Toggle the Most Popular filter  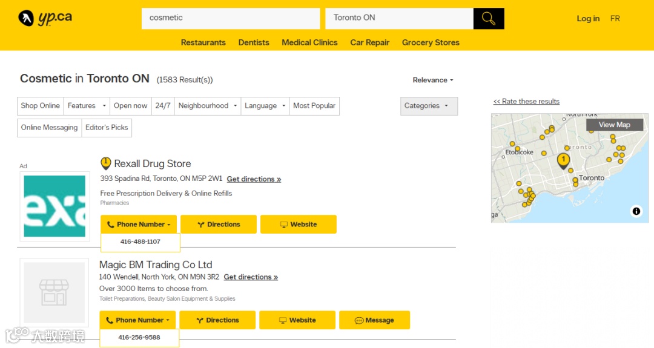coord(314,106)
